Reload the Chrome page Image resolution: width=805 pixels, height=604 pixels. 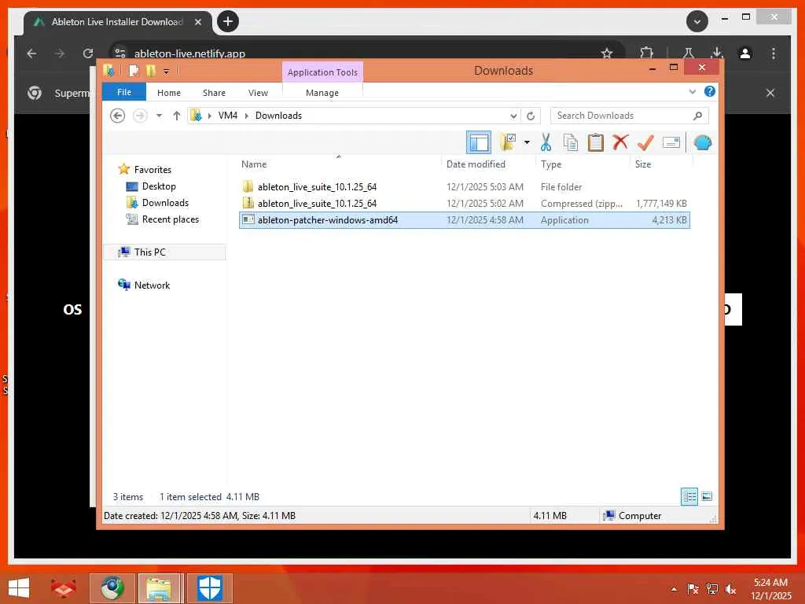[x=88, y=53]
